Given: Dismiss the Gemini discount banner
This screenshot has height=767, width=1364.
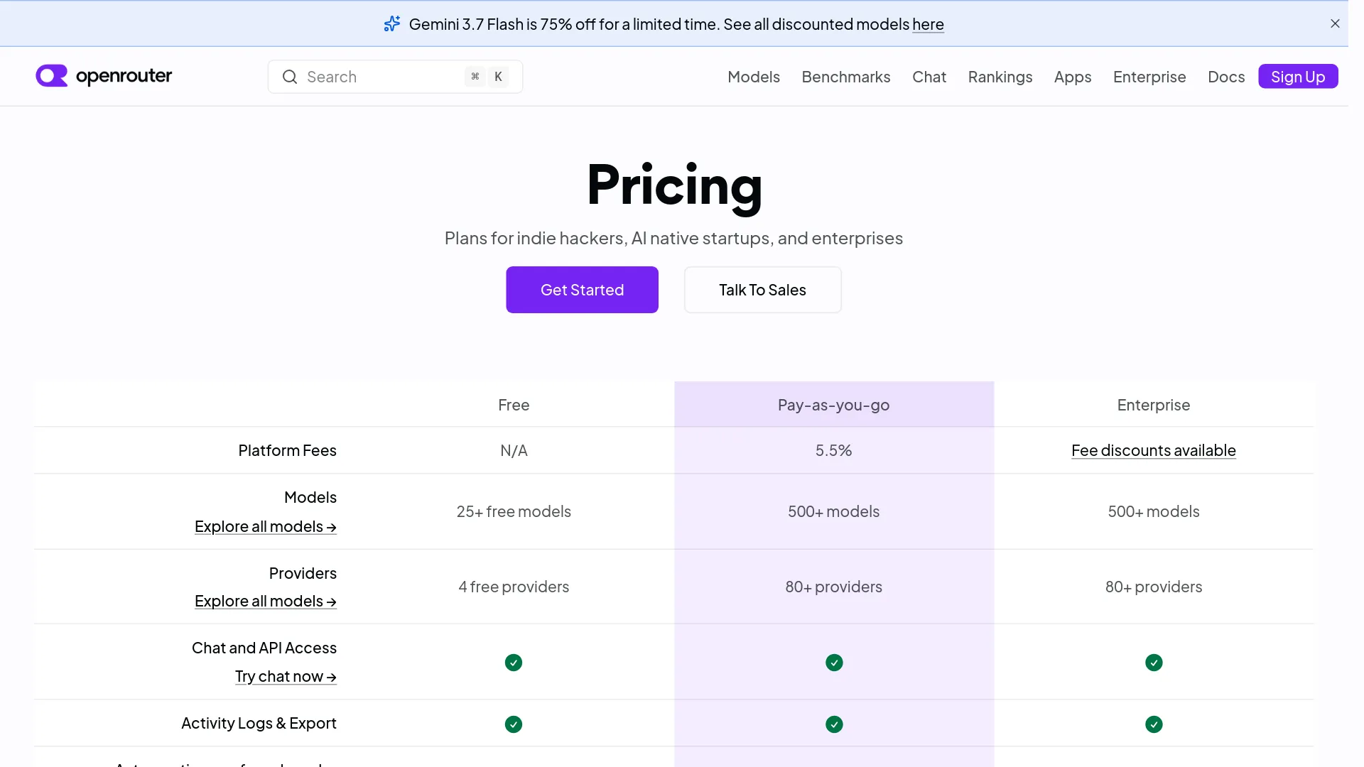Looking at the screenshot, I should 1335,23.
